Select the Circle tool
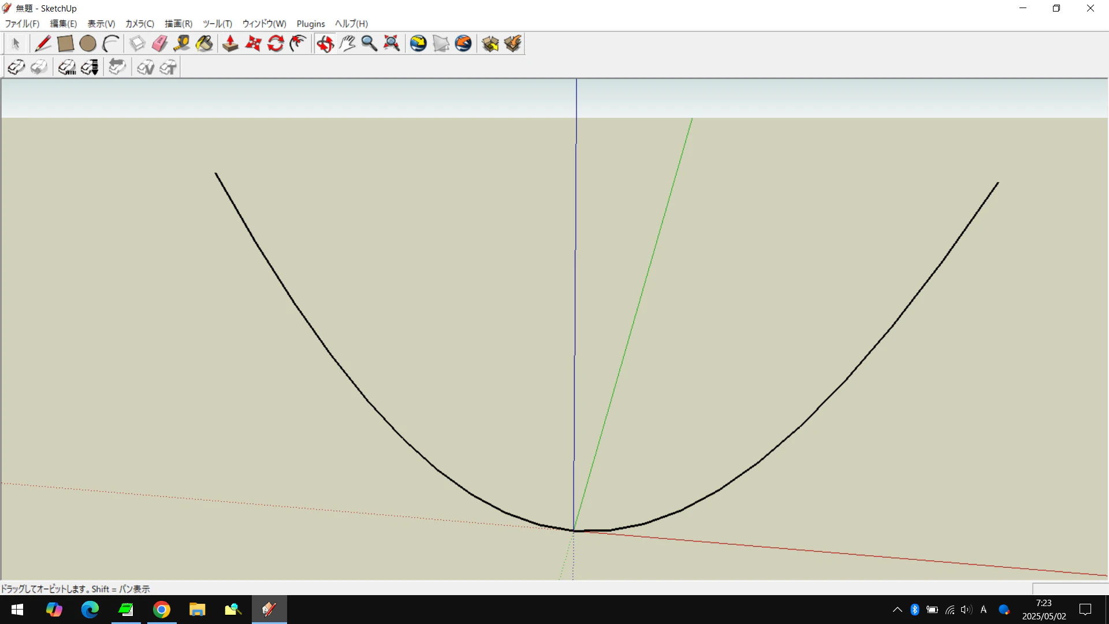Image resolution: width=1109 pixels, height=624 pixels. click(88, 43)
